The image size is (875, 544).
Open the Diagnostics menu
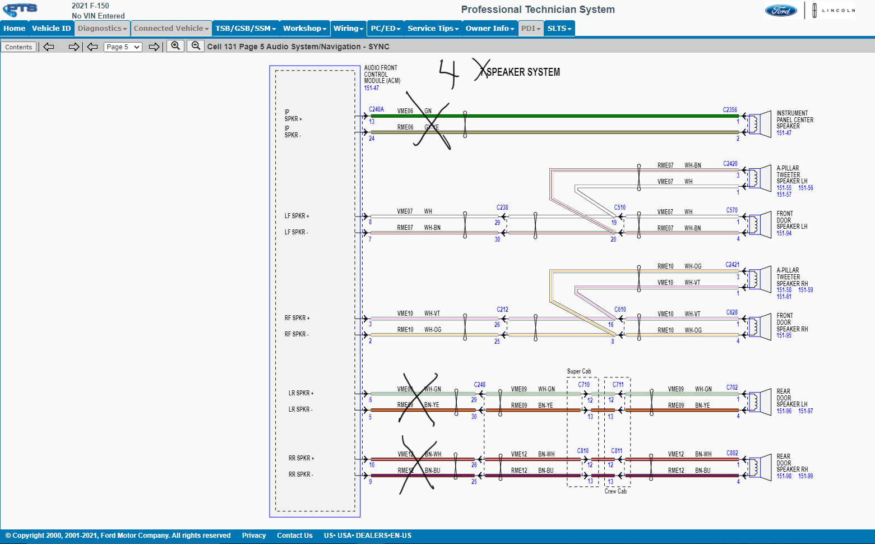(102, 28)
